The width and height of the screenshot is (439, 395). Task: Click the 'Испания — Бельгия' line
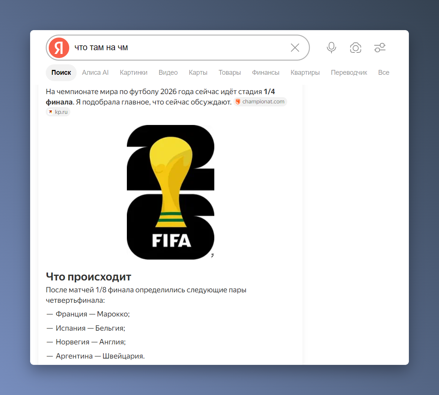click(x=90, y=328)
